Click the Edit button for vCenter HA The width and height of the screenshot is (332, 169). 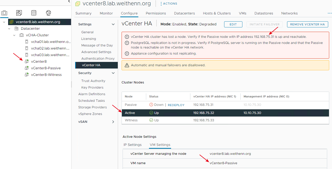pyautogui.click(x=233, y=24)
